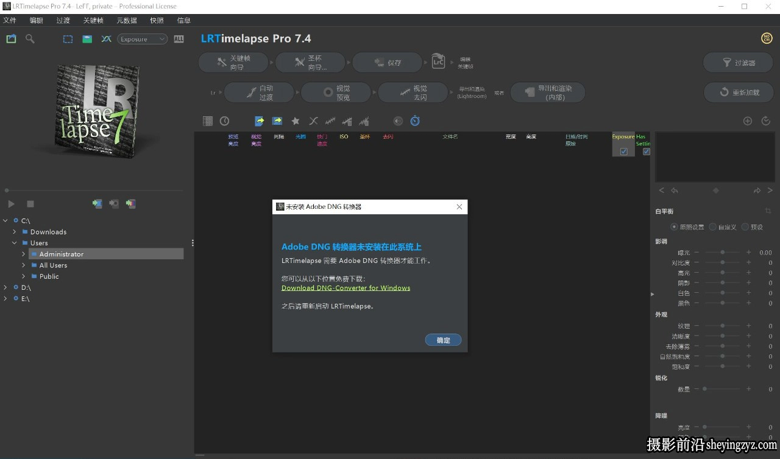Expand the D:\ drive node
The height and width of the screenshot is (459, 780).
point(5,287)
